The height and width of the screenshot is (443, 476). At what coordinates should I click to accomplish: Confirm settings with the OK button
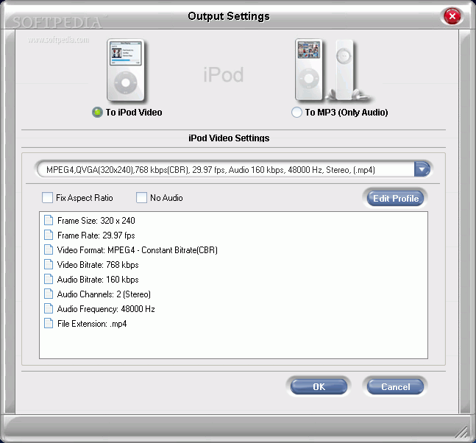pyautogui.click(x=319, y=386)
